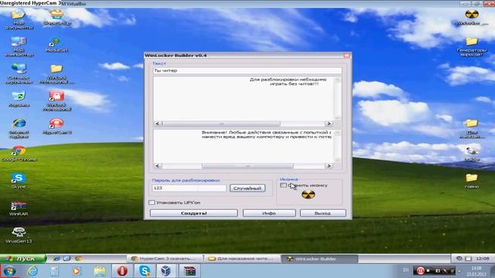495x278 pixels.
Task: Click the XP tray clock showing 12:08
Action: 483,259
